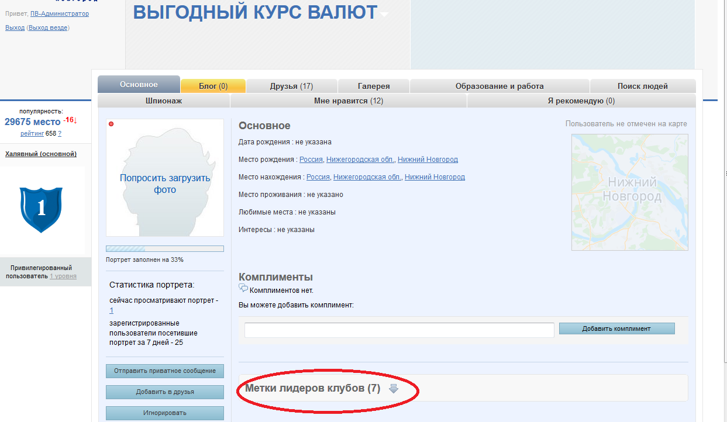Switch to the Блог (0) tab
This screenshot has width=727, height=422.
[213, 86]
